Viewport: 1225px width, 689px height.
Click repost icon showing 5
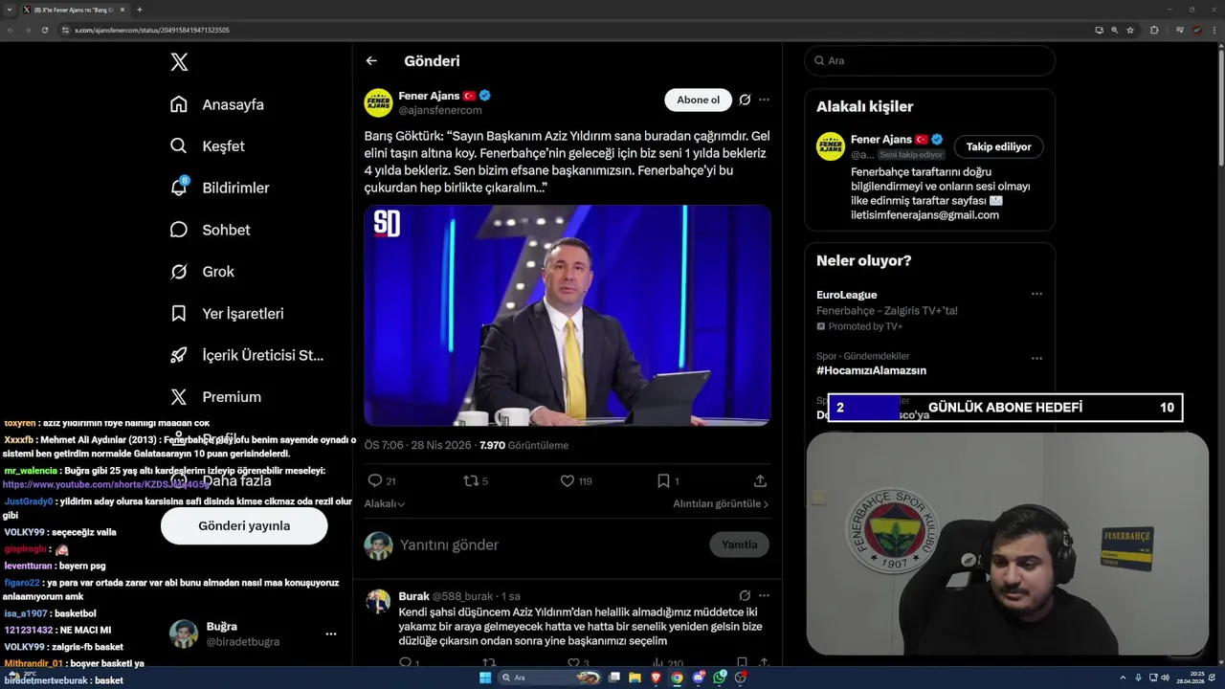point(471,480)
